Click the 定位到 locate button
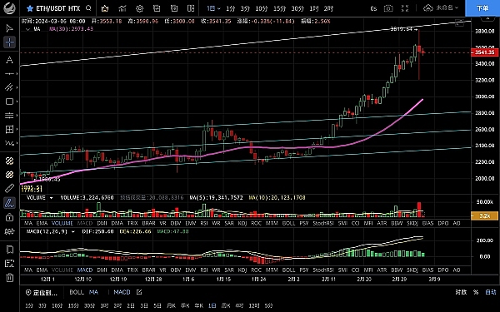 coord(42,292)
